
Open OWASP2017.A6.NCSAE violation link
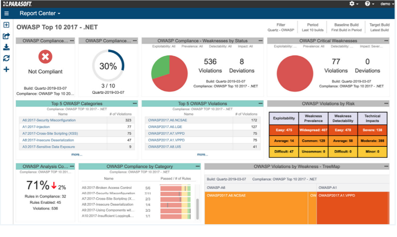pos(168,120)
